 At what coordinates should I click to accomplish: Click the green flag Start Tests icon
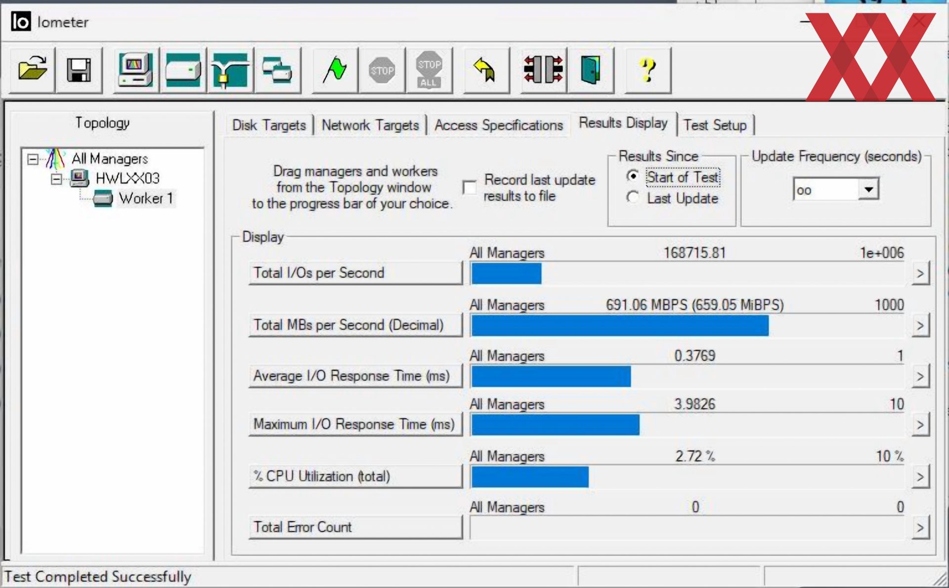click(x=335, y=70)
